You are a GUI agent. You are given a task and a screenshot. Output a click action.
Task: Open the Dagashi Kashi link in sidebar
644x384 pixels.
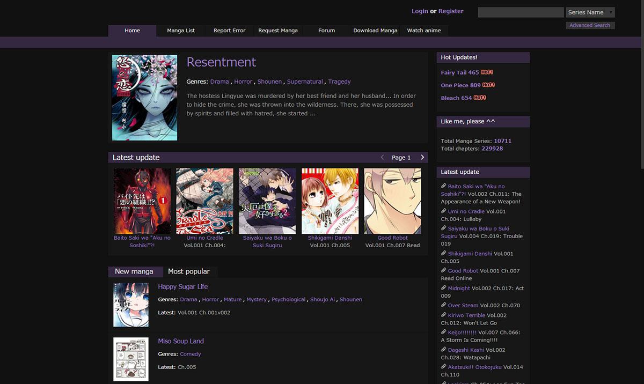466,350
